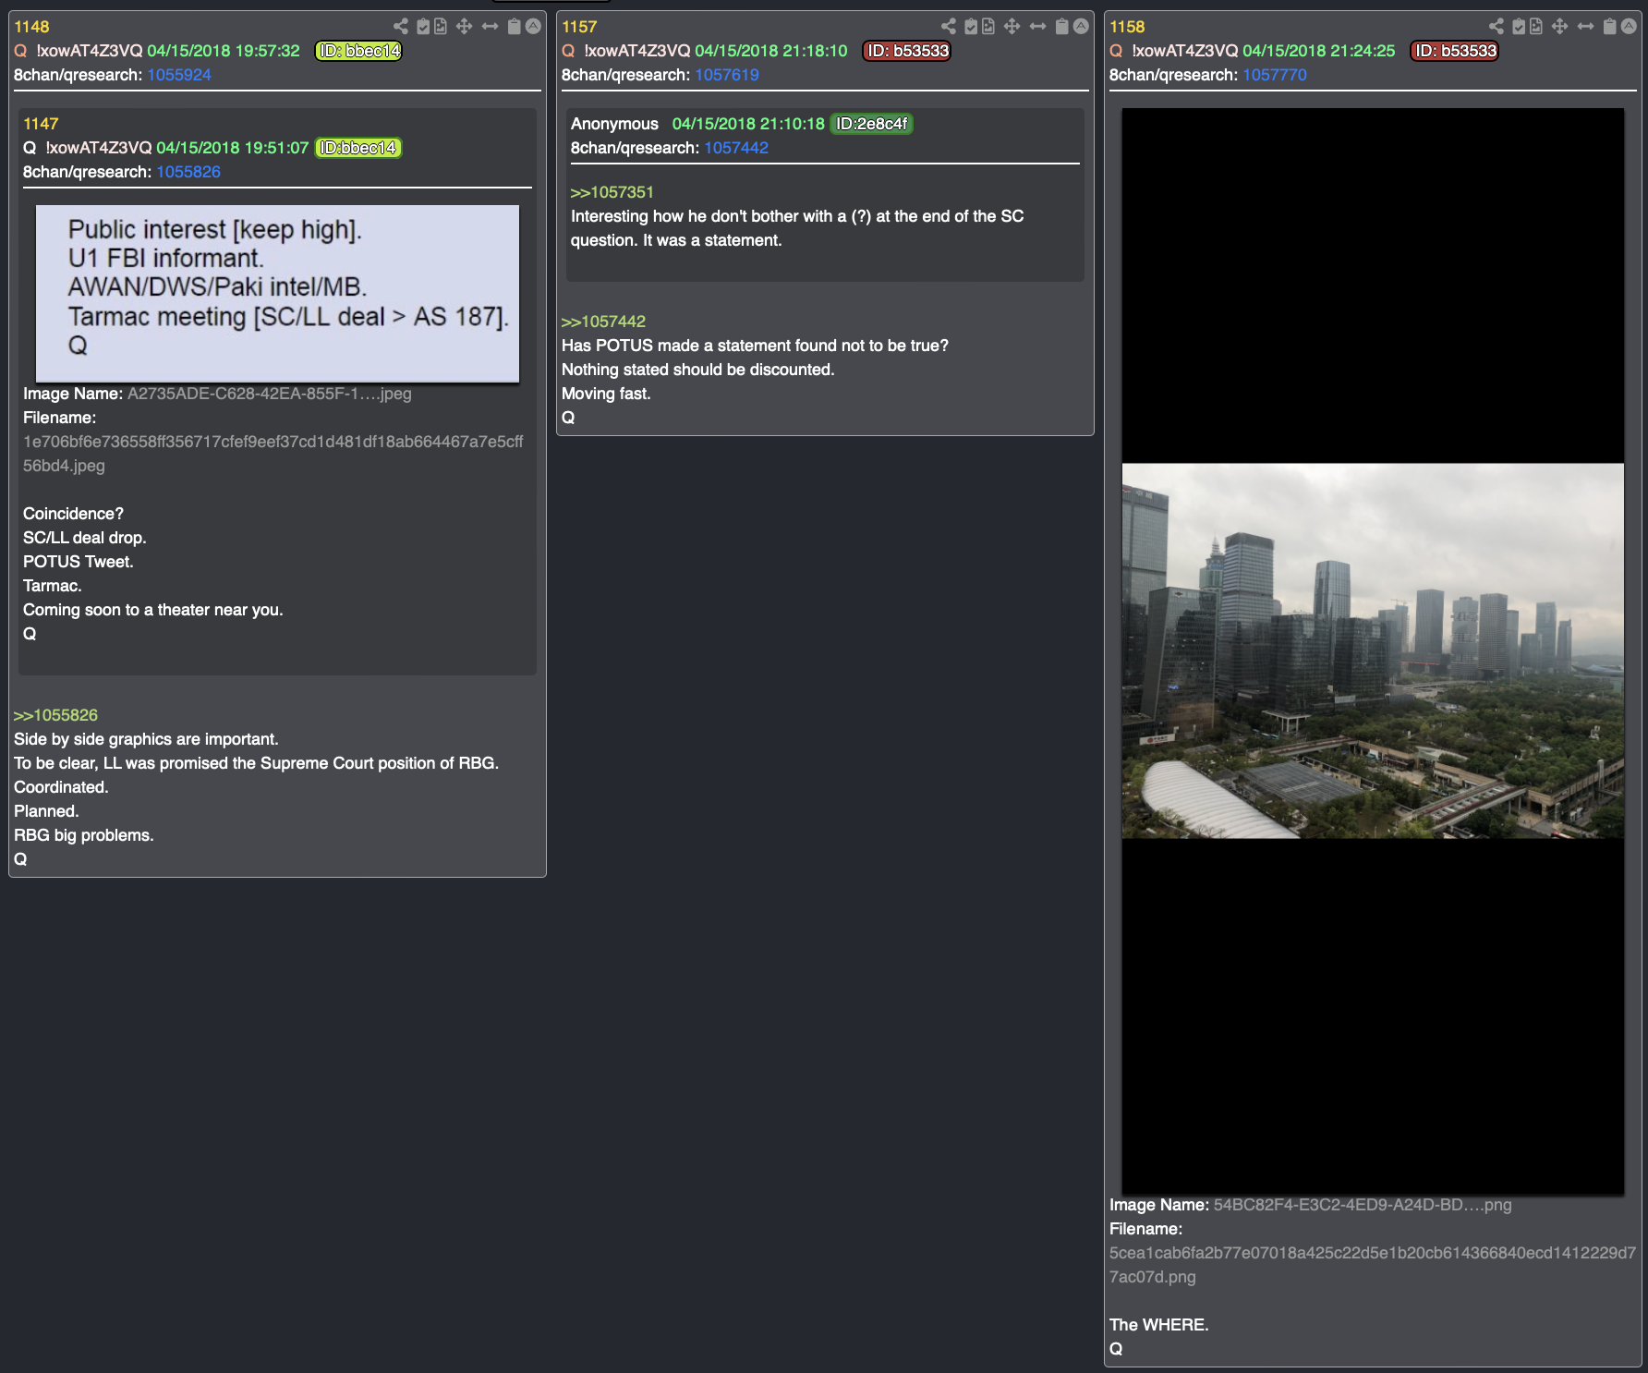Collapse post 1157 with the up-arrow circle
The height and width of the screenshot is (1373, 1648).
1081,27
